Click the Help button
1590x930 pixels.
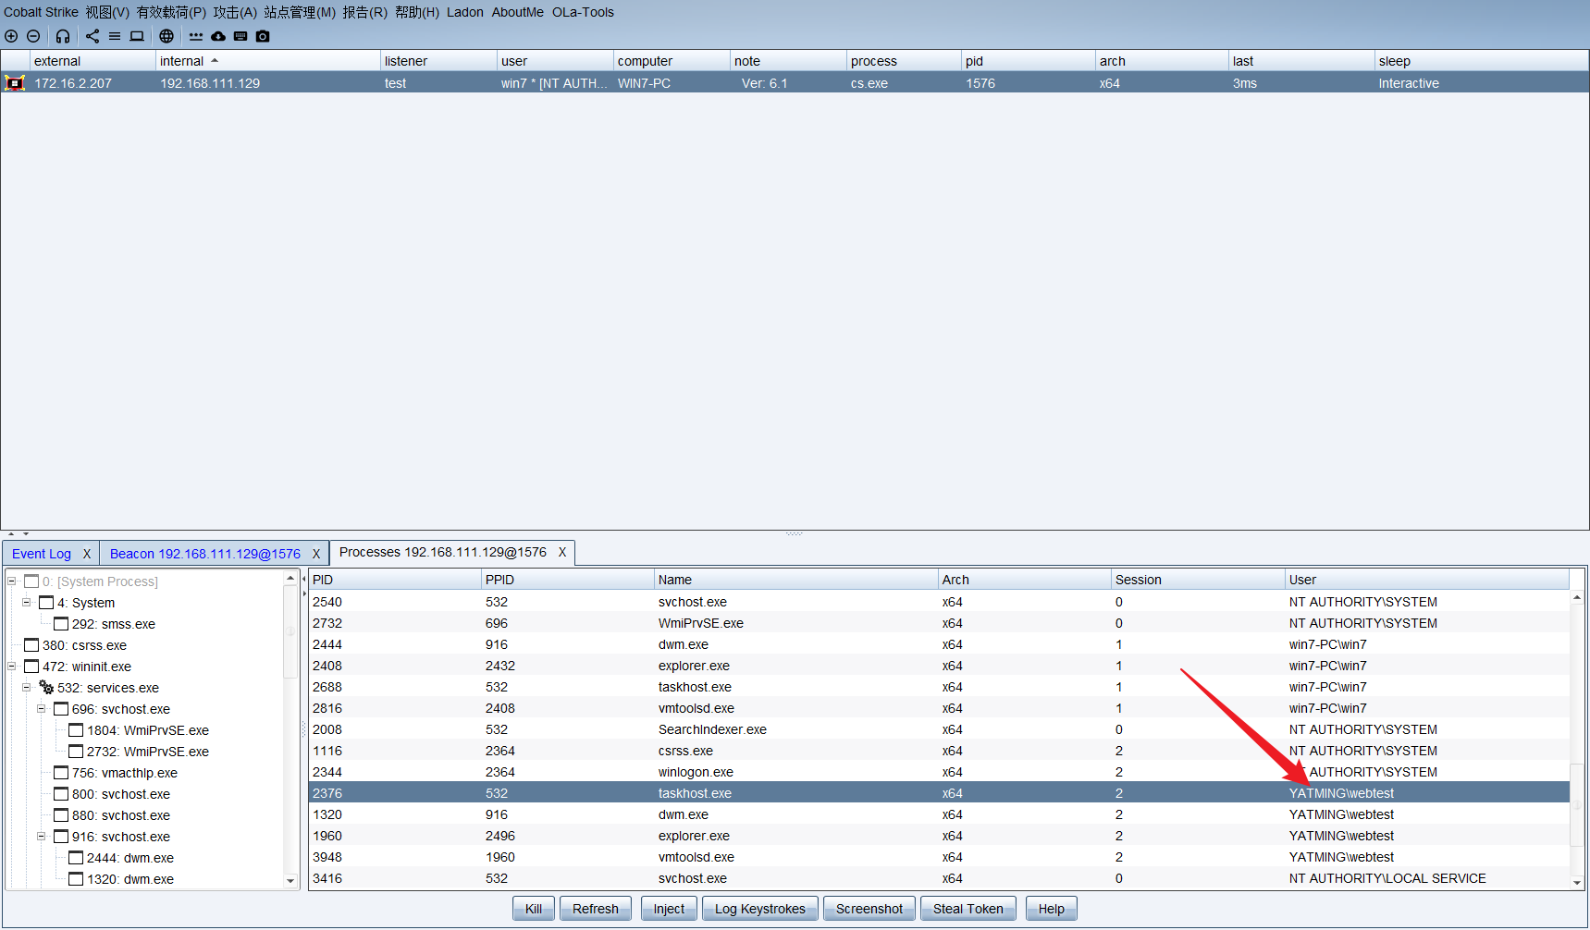click(1052, 909)
